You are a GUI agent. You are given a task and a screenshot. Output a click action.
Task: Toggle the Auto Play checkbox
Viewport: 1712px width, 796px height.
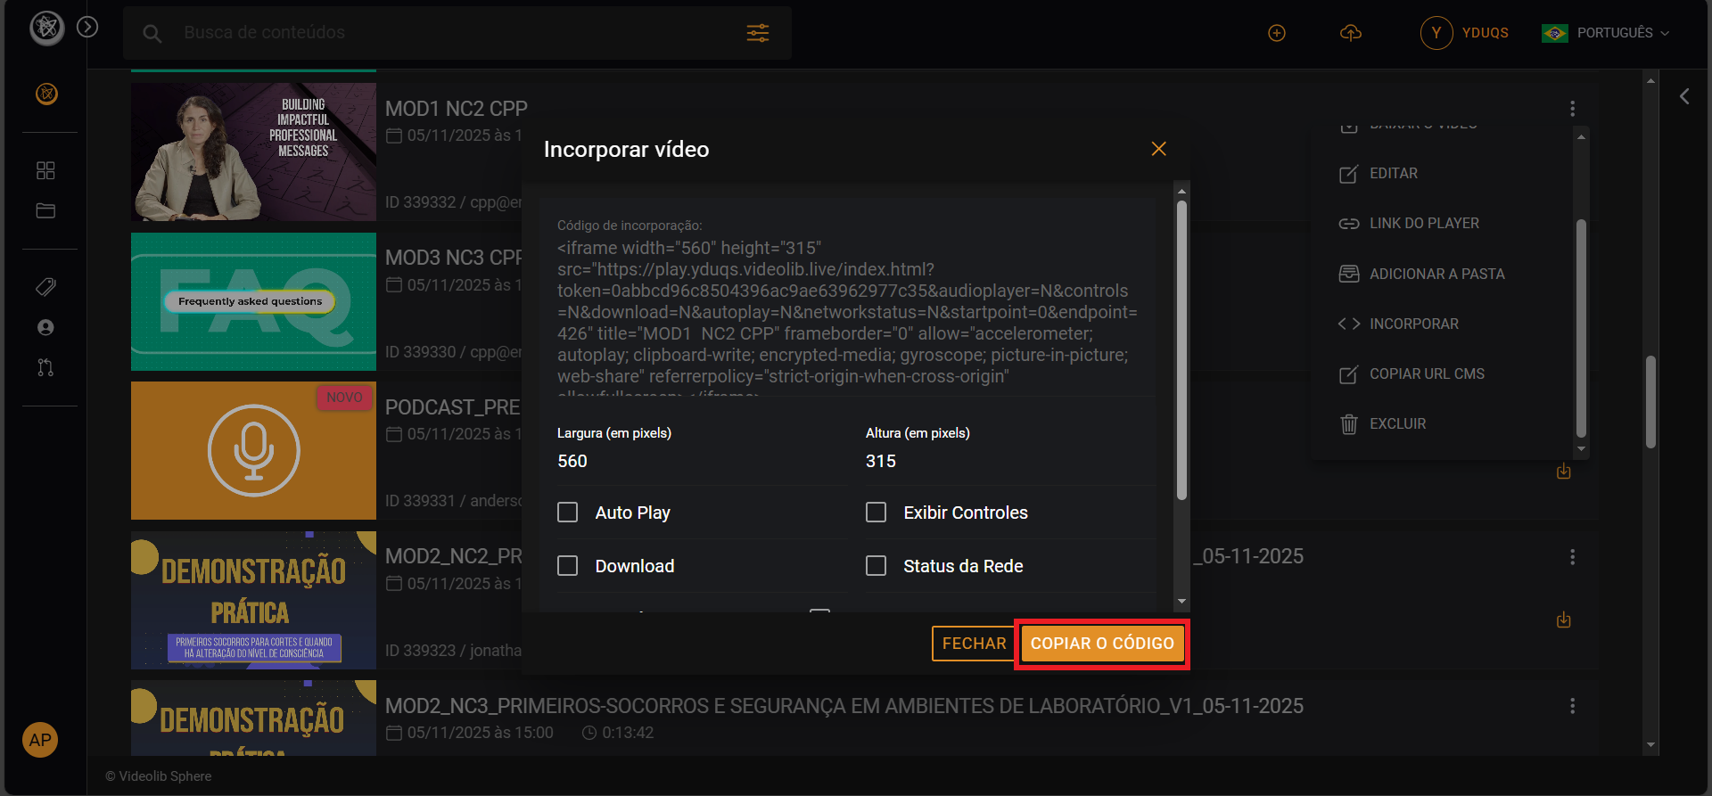click(x=567, y=513)
